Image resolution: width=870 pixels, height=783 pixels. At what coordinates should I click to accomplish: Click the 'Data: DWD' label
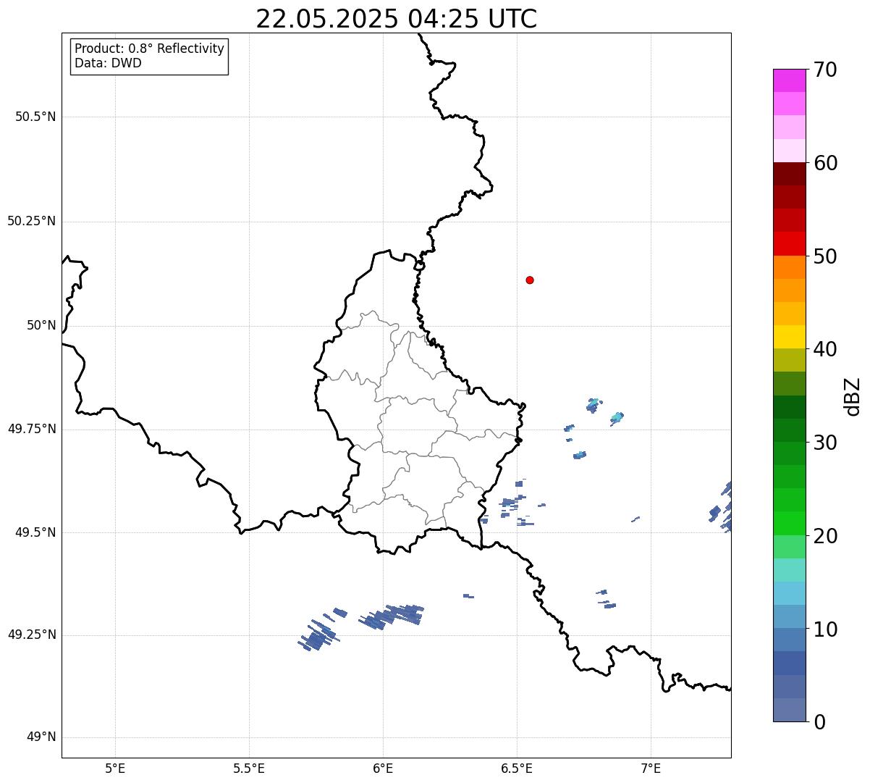click(108, 63)
